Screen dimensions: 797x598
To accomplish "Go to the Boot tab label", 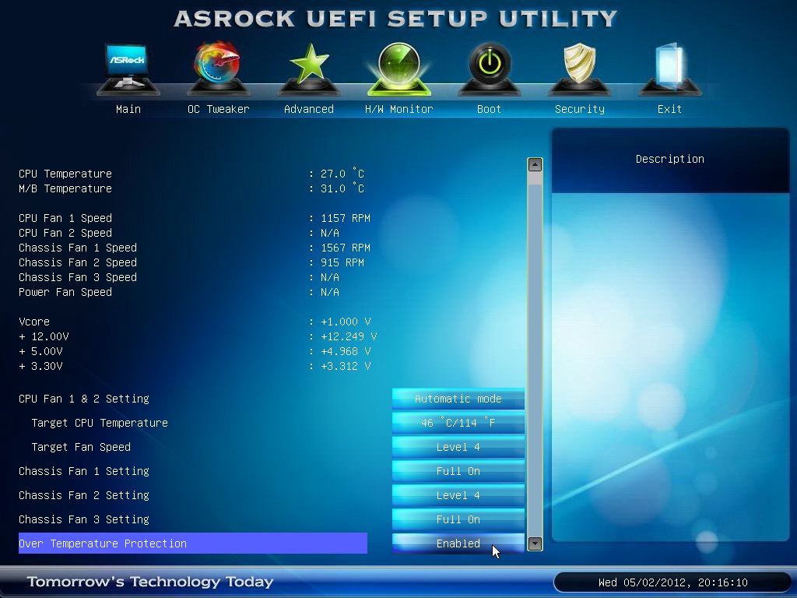I will pyautogui.click(x=489, y=109).
